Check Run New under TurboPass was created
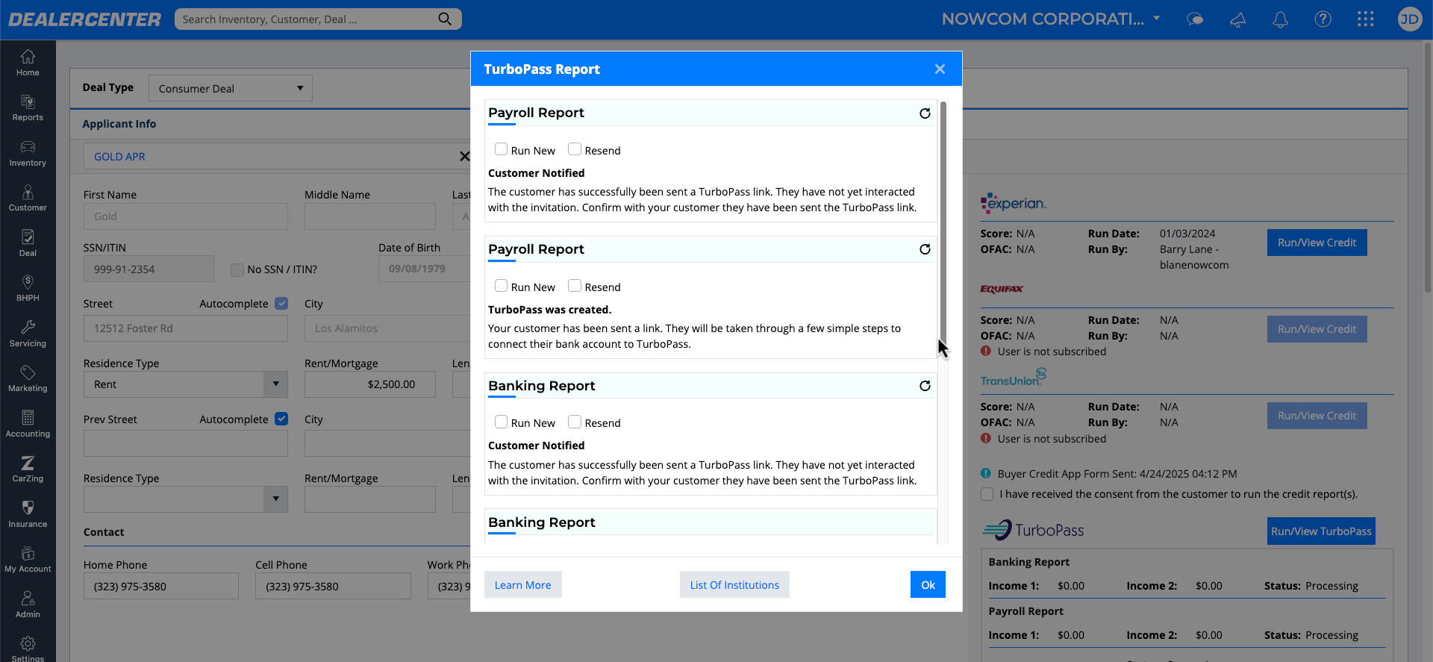Image resolution: width=1433 pixels, height=662 pixels. point(501,286)
